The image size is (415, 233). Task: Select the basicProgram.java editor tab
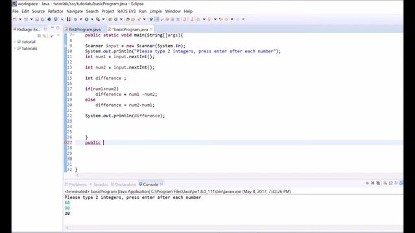[x=130, y=29]
